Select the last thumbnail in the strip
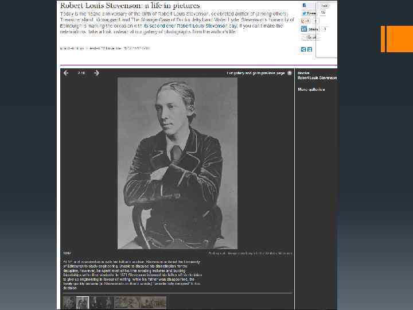 (x=159, y=303)
